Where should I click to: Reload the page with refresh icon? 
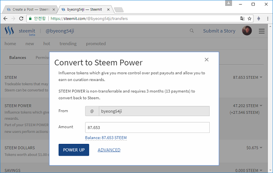pos(21,19)
